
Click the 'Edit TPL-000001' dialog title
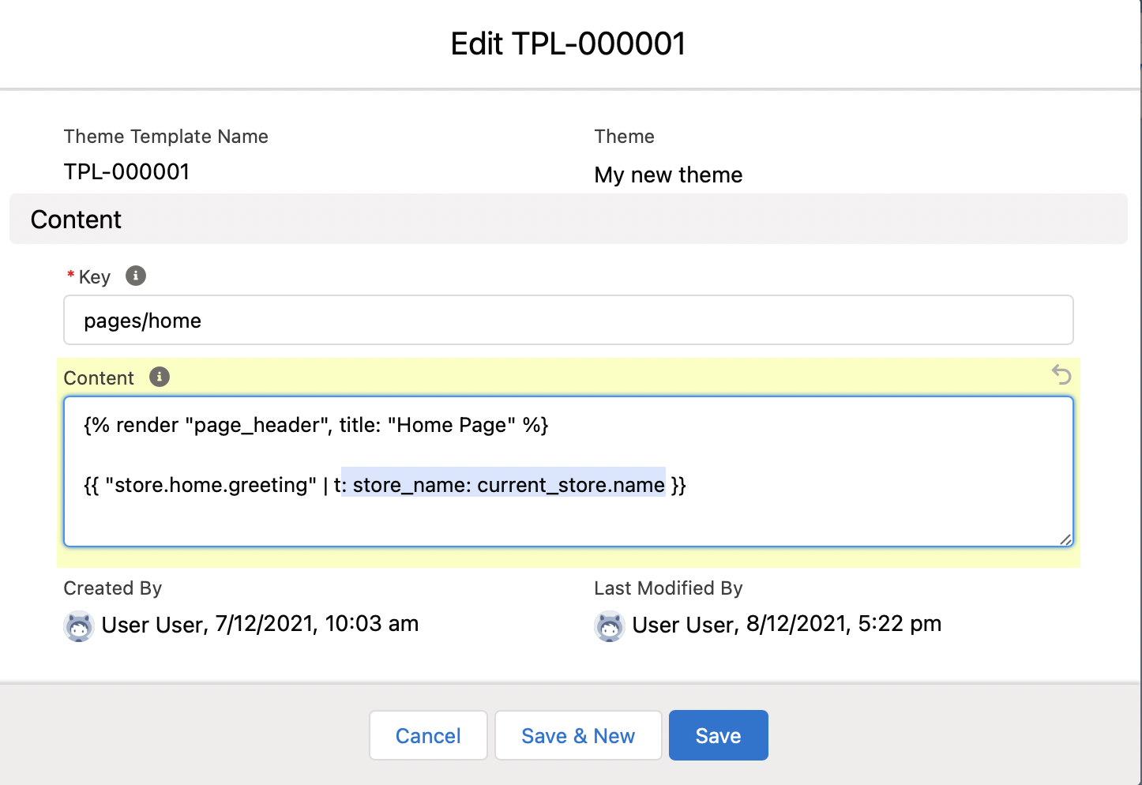point(569,43)
